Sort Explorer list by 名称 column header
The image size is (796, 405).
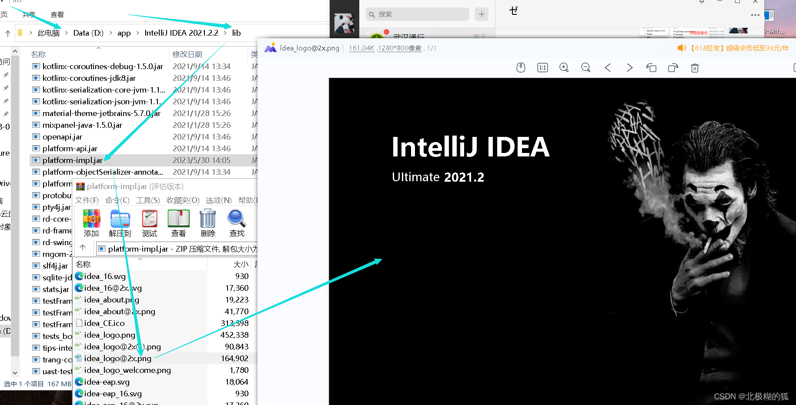(38, 54)
